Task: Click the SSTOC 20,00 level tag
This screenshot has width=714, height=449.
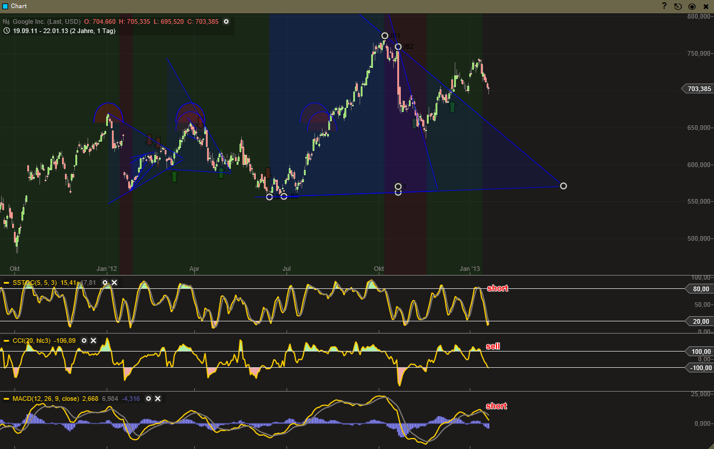Action: 699,321
